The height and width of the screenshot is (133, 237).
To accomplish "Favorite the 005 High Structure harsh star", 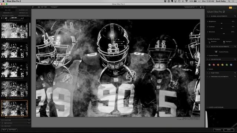I will pyautogui.click(x=7, y=98).
